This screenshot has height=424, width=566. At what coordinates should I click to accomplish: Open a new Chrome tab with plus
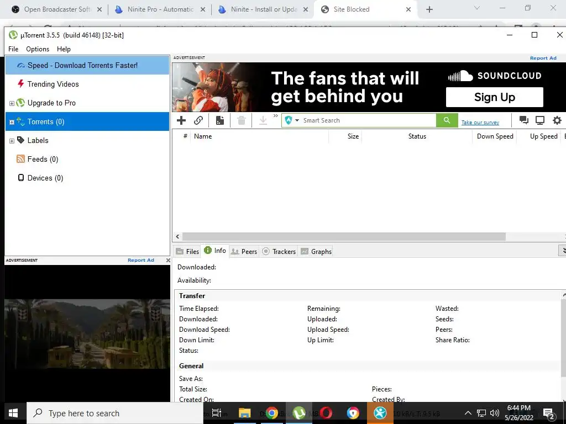[429, 9]
